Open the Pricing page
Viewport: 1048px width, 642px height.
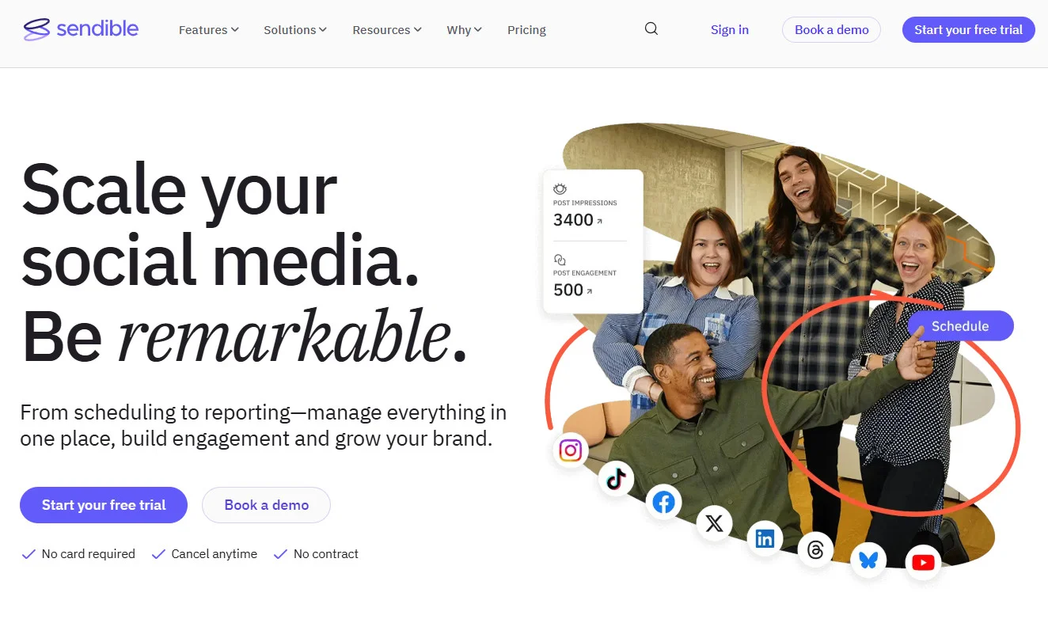(x=526, y=30)
